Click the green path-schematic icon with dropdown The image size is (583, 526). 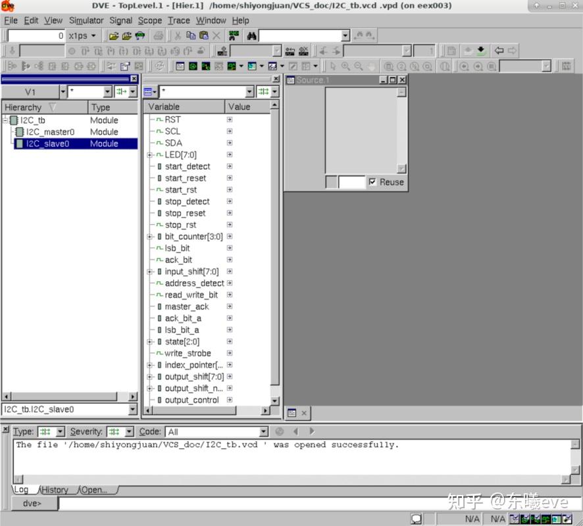click(x=232, y=66)
